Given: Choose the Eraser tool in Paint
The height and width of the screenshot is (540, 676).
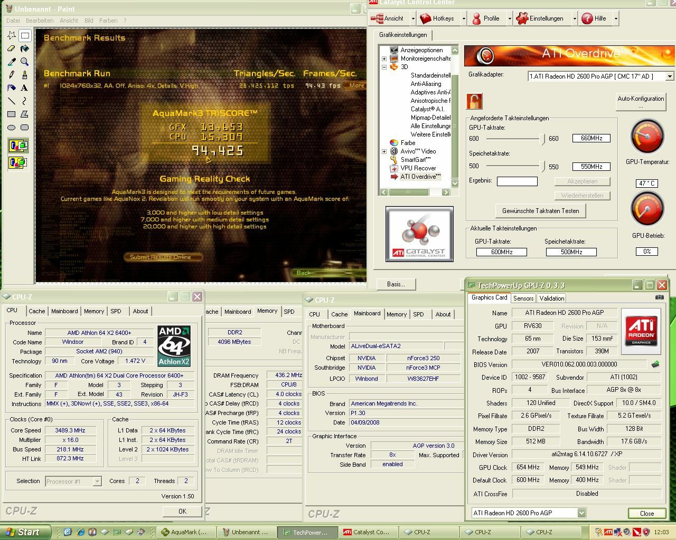Looking at the screenshot, I should pos(12,49).
